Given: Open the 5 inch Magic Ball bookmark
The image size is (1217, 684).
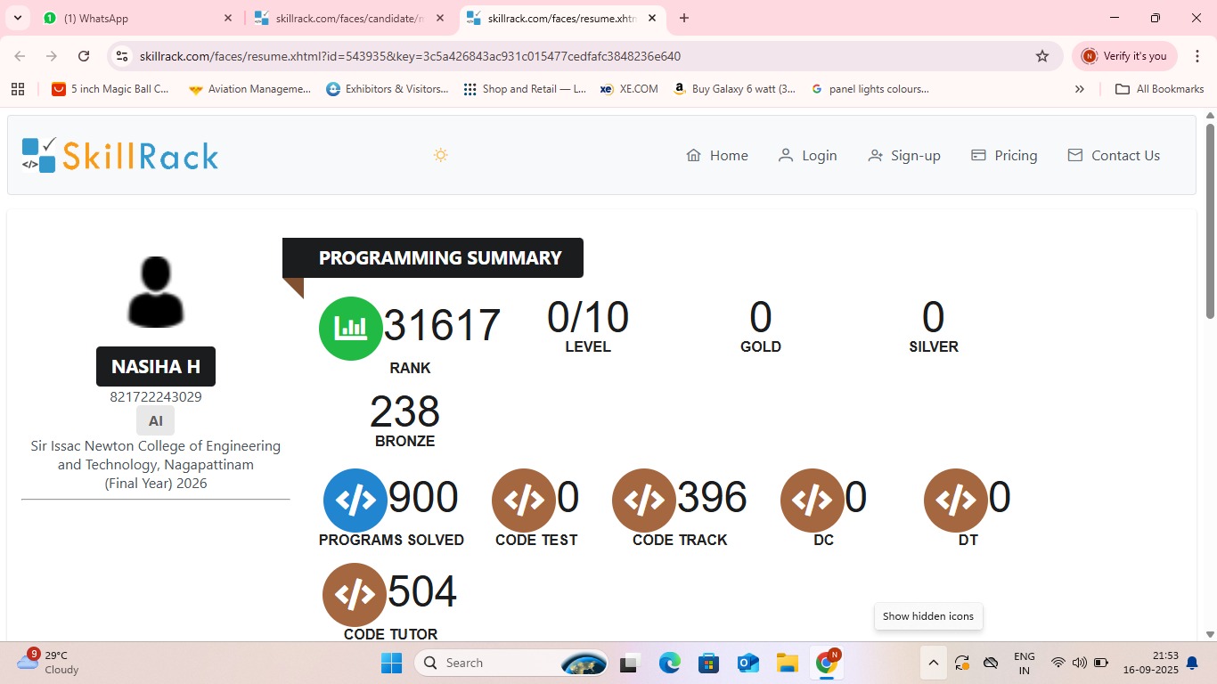Looking at the screenshot, I should (x=110, y=89).
